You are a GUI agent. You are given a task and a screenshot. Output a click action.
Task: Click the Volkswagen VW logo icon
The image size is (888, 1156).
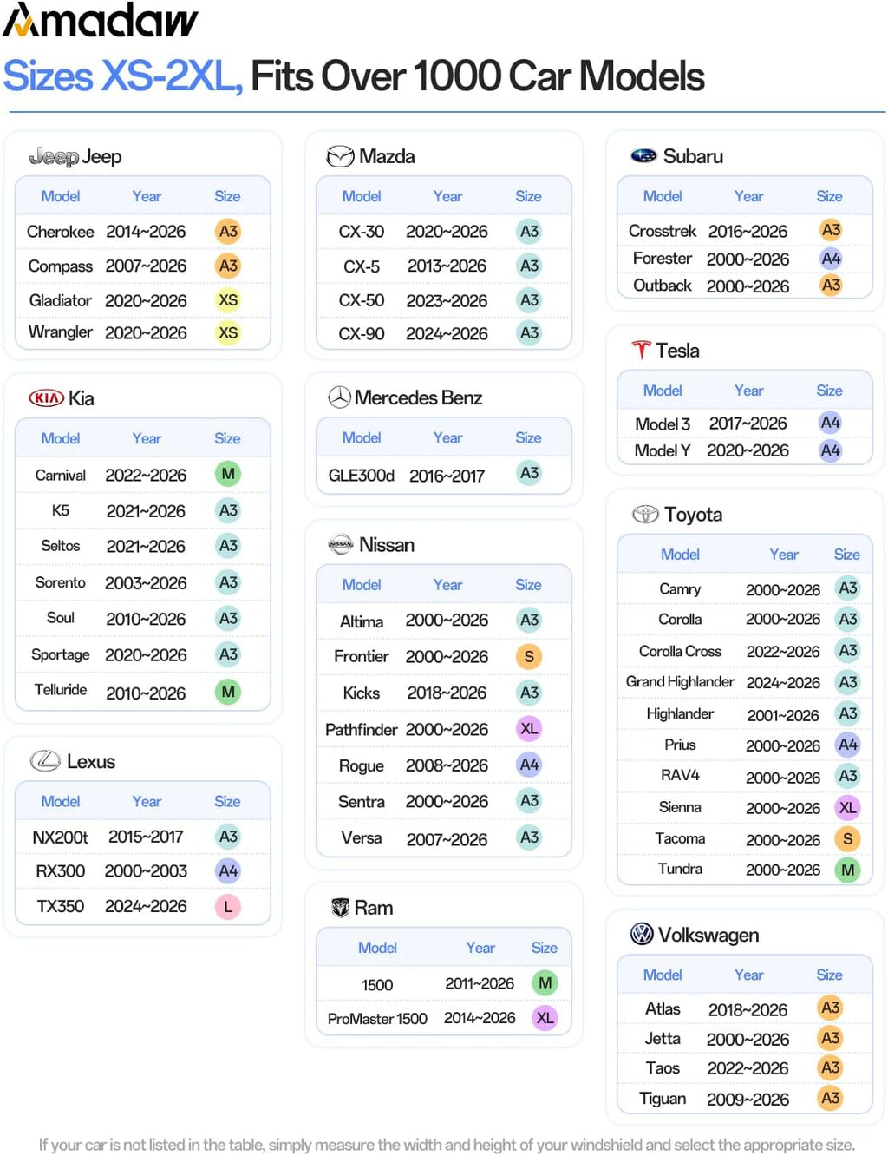[x=642, y=935]
